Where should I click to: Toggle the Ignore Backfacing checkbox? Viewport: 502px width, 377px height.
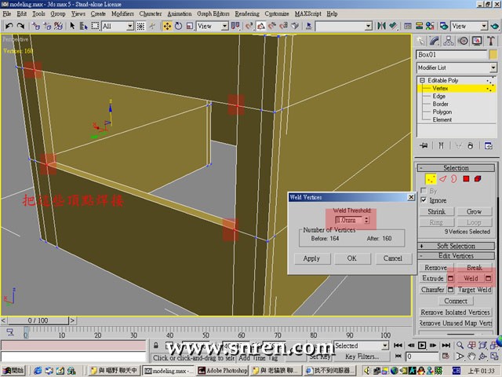click(x=424, y=200)
